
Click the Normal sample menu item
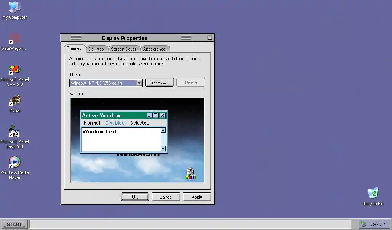(x=92, y=123)
